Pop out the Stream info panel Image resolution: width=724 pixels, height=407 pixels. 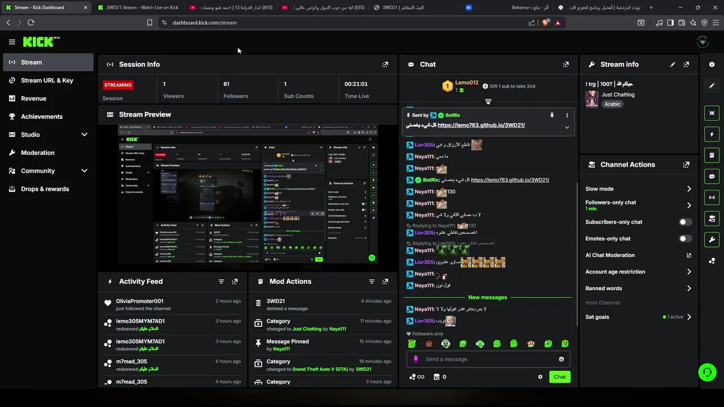(686, 64)
